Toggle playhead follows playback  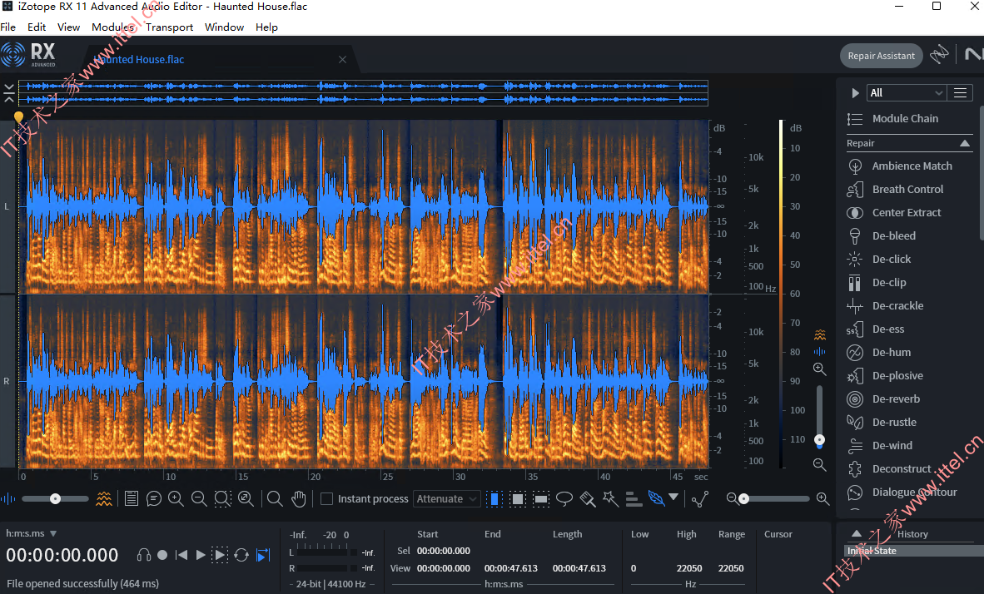coord(264,555)
